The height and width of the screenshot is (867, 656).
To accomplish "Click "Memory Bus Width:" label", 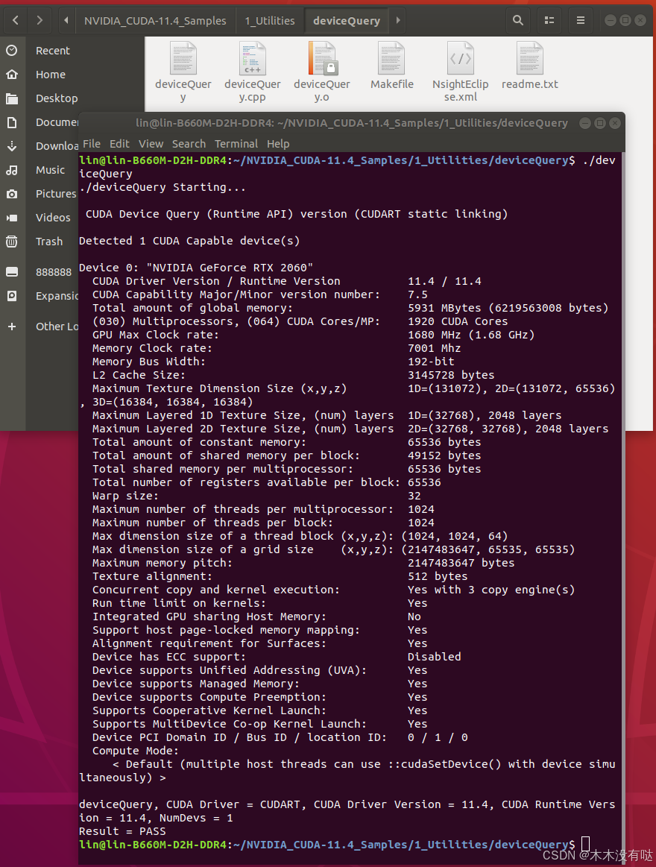I will [x=149, y=362].
